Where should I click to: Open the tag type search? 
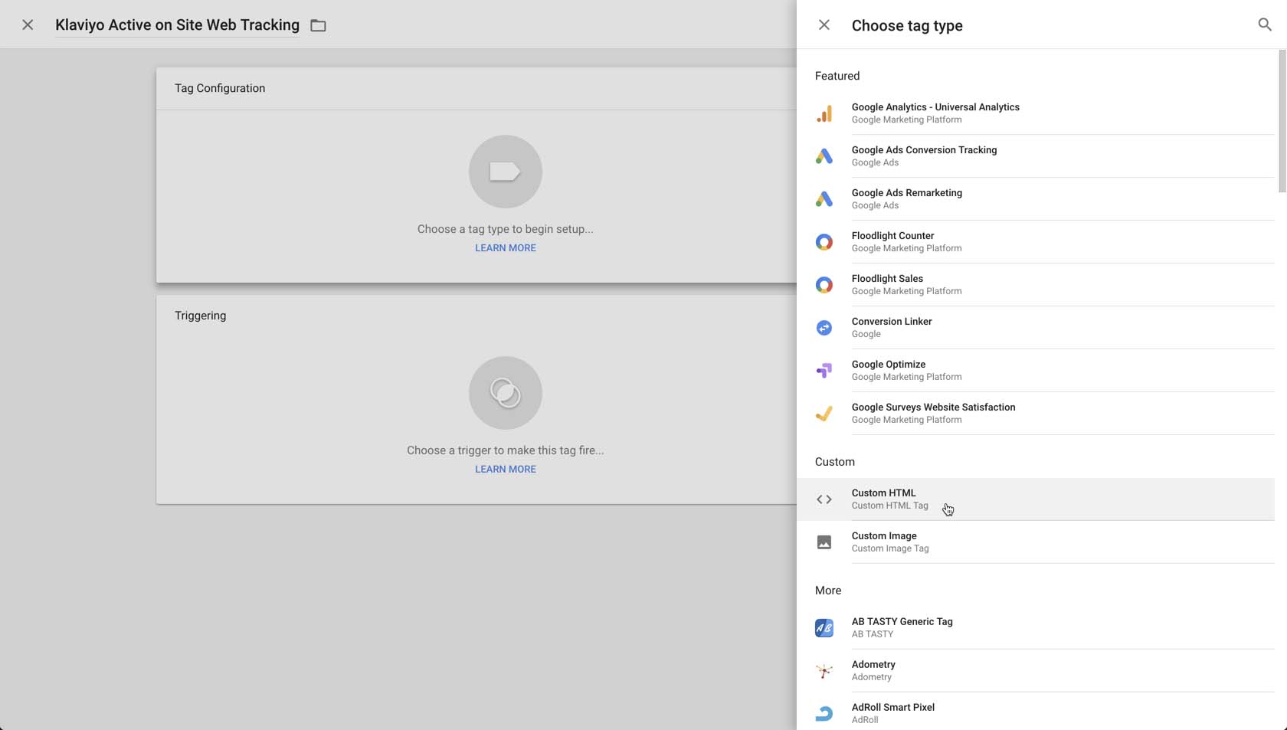click(x=1264, y=25)
